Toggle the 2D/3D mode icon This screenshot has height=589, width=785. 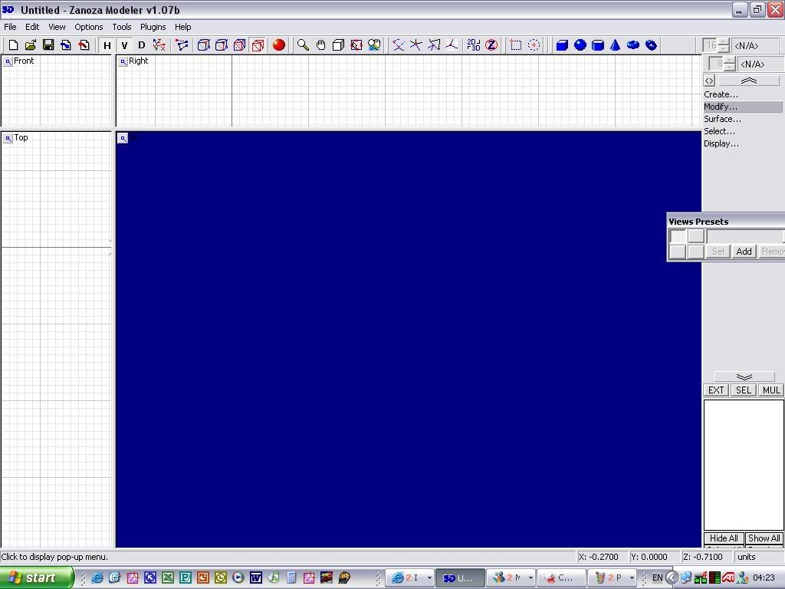pos(473,45)
